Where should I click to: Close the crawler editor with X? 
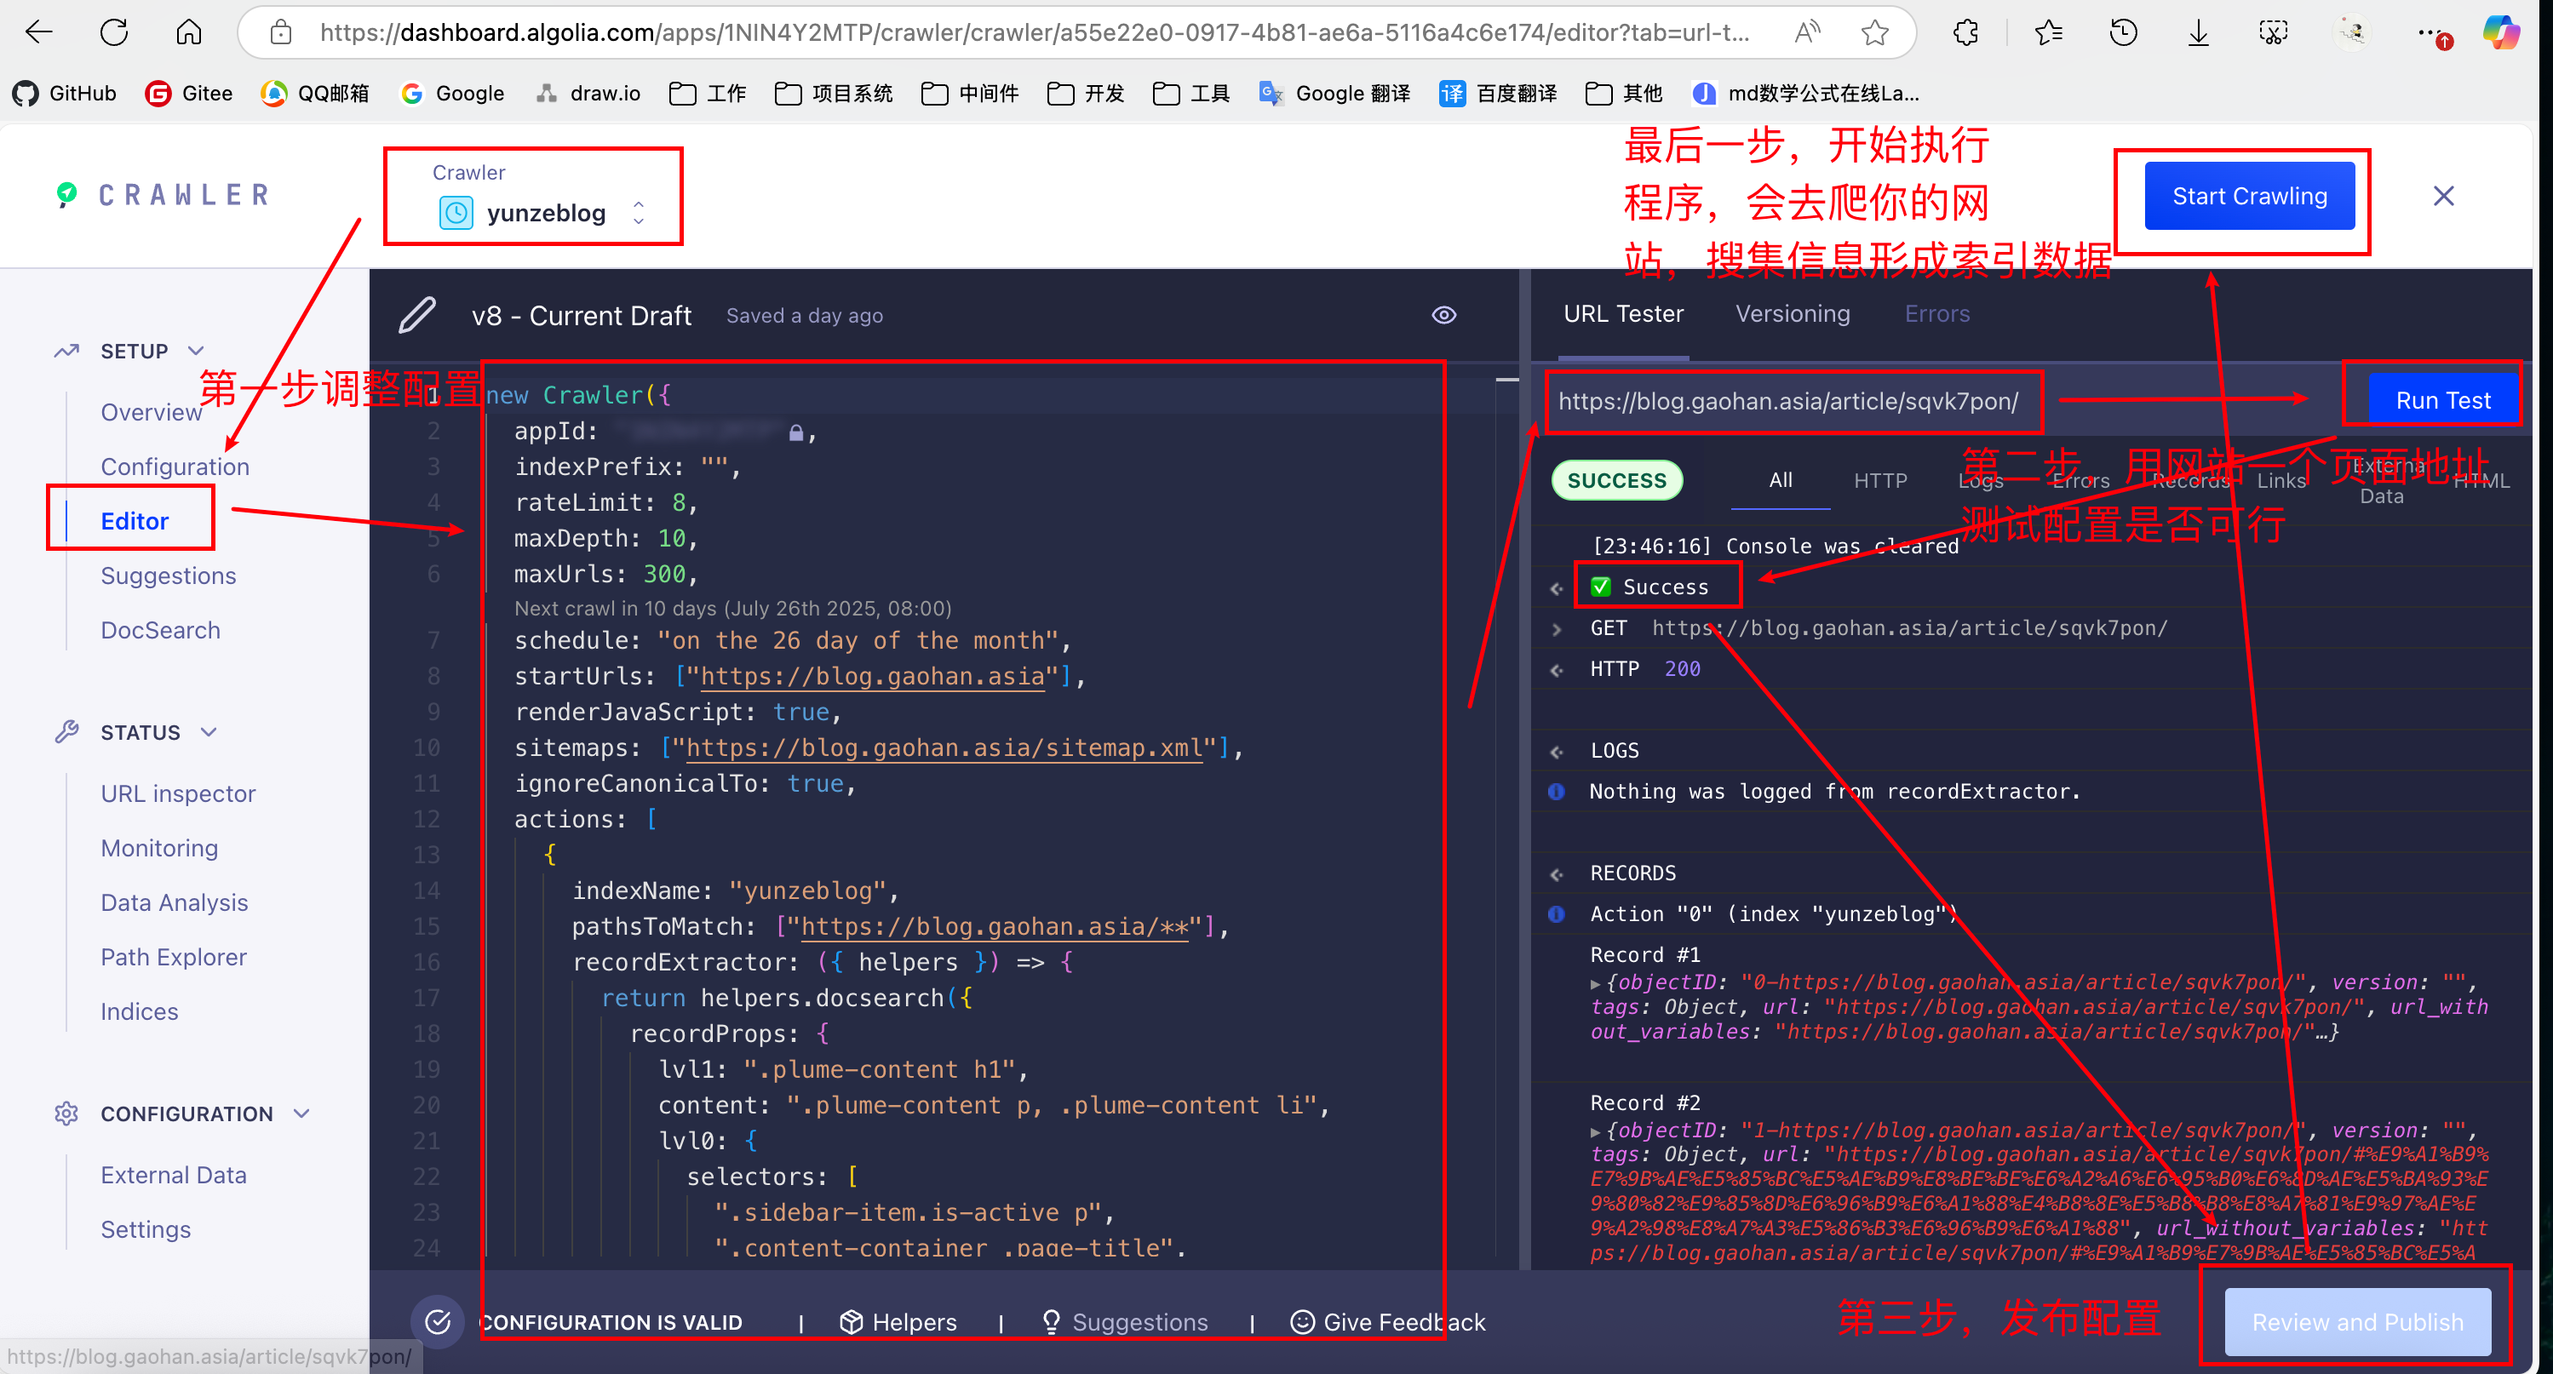point(2443,196)
